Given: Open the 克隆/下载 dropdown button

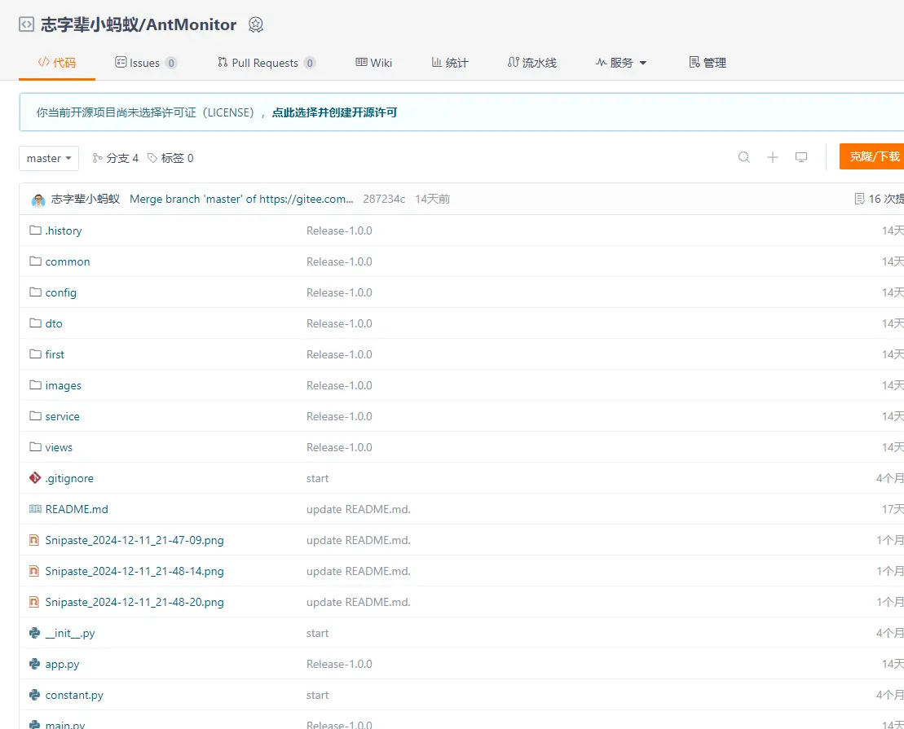Looking at the screenshot, I should pos(874,156).
